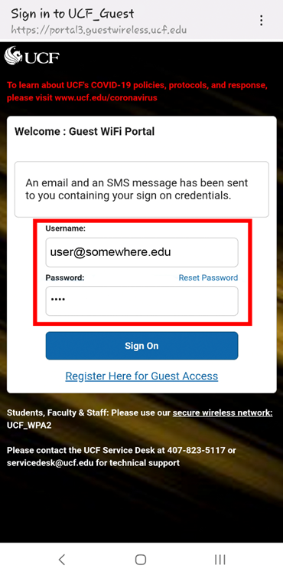The height and width of the screenshot is (575, 283).
Task: Focus the Username input field
Action: tap(141, 252)
